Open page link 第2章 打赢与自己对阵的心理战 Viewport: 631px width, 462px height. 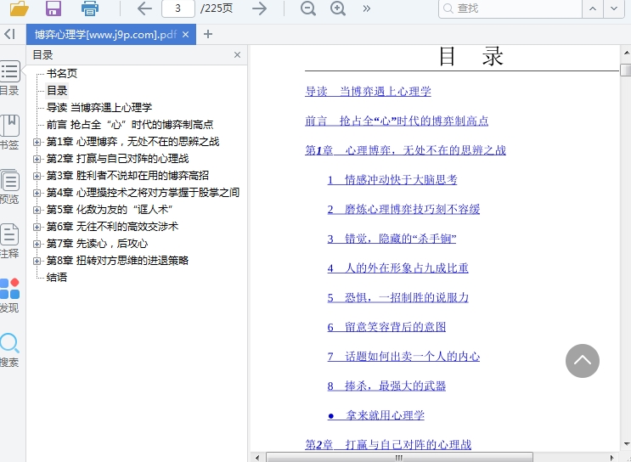pos(388,445)
